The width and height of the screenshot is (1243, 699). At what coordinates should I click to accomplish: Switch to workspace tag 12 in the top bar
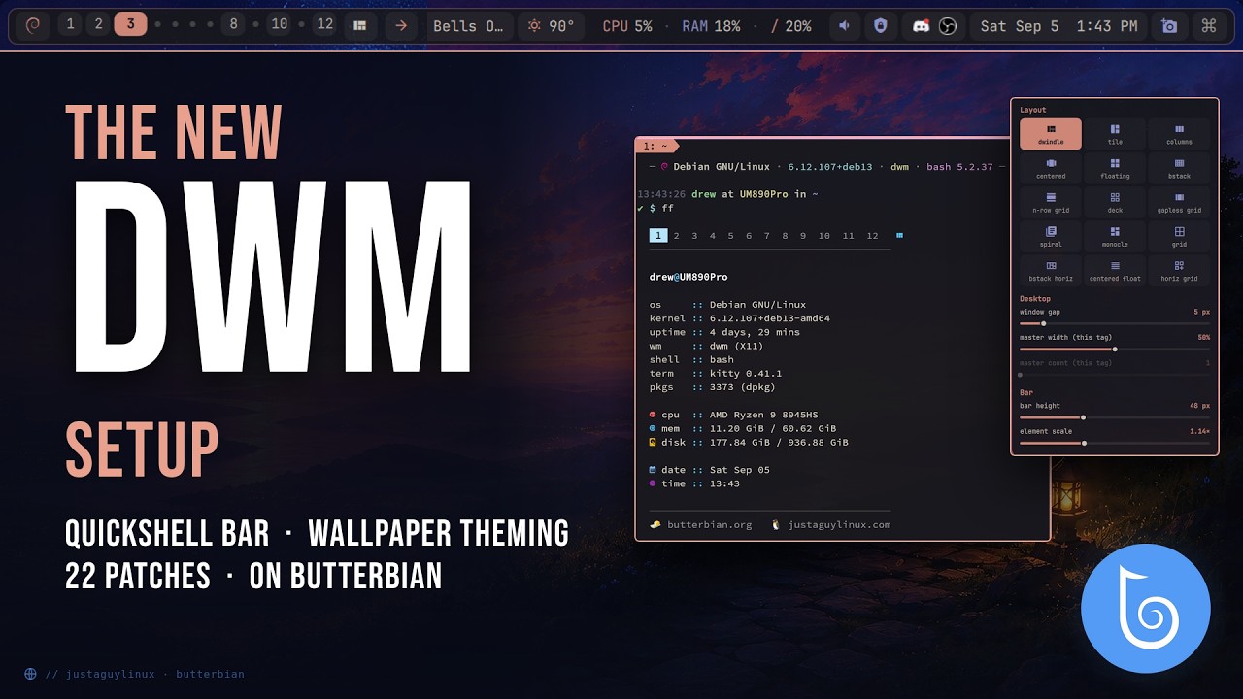(x=325, y=24)
